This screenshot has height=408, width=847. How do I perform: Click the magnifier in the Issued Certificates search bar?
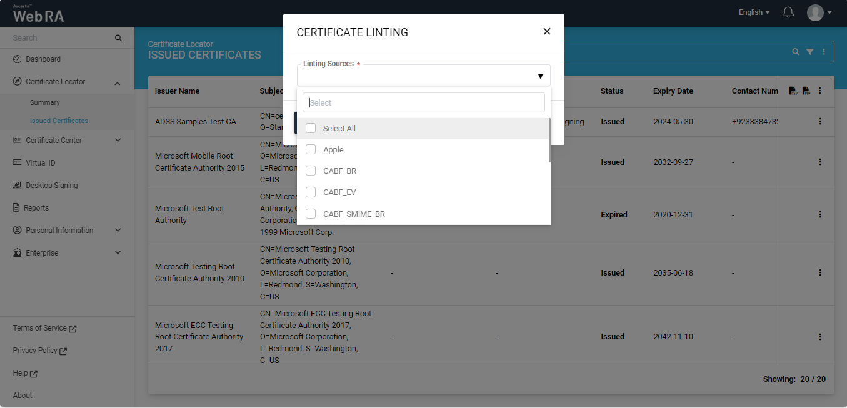(796, 52)
